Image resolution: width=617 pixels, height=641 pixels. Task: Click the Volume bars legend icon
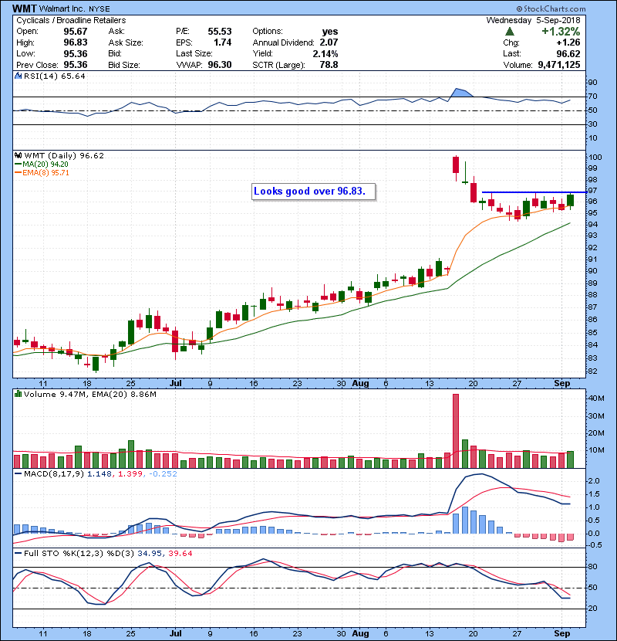18,394
